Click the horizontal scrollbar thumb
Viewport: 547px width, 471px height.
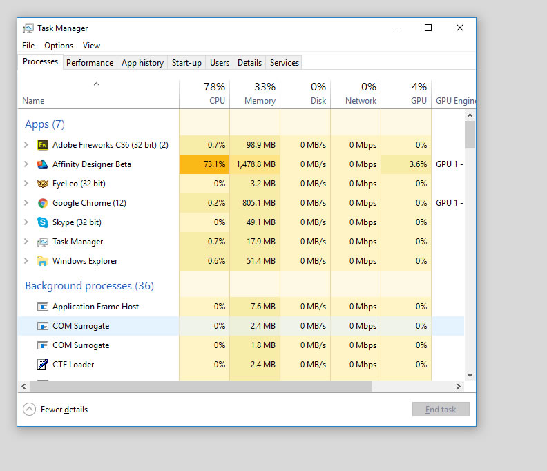coord(200,387)
